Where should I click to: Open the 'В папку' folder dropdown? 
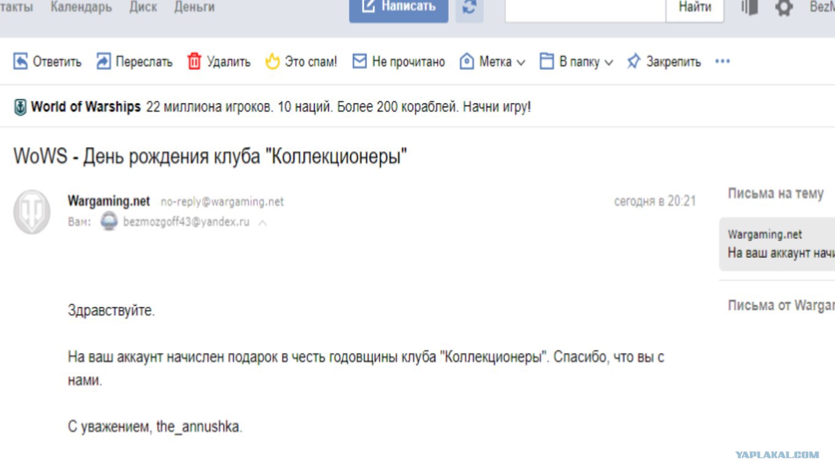click(x=576, y=61)
